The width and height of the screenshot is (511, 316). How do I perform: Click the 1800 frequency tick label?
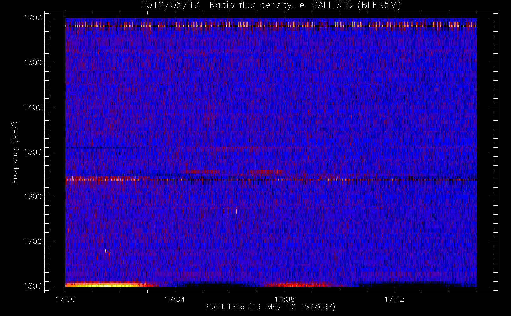[33, 286]
